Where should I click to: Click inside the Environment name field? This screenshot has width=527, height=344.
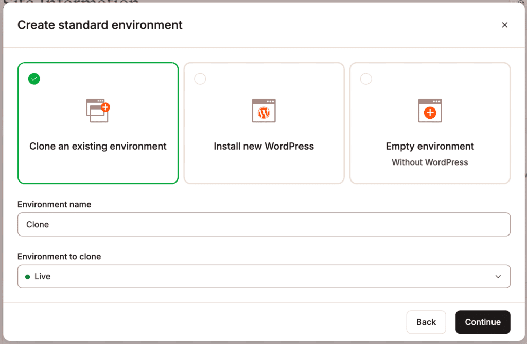(264, 224)
